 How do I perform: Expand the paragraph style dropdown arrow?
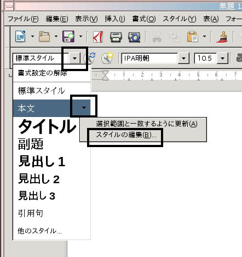point(74,59)
